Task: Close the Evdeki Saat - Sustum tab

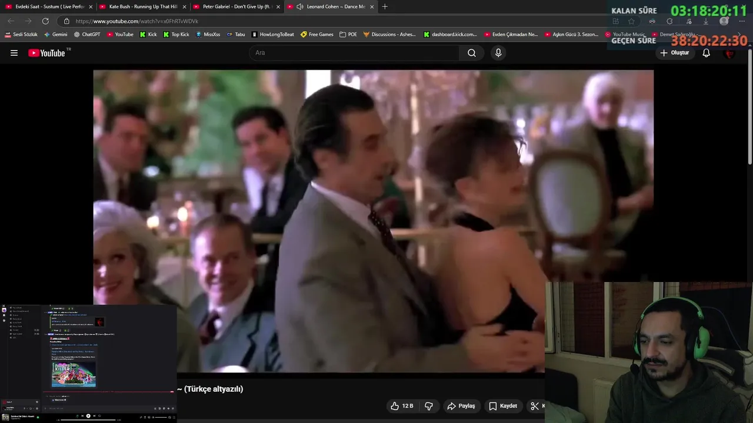Action: pyautogui.click(x=91, y=6)
